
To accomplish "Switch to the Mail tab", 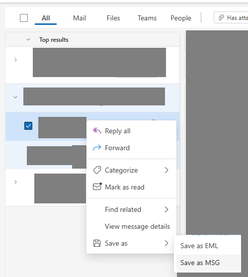I will [80, 18].
